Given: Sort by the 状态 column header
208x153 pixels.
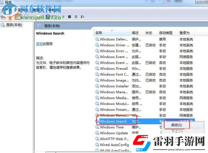Looking at the screenshot, I should point(151,33).
